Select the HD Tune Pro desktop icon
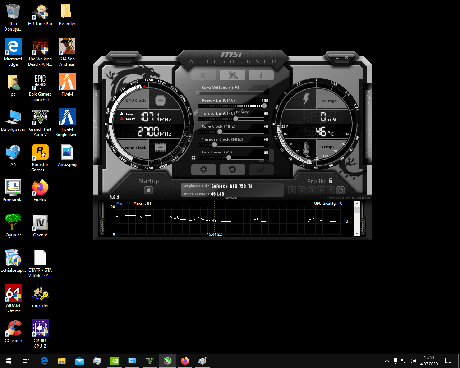Image resolution: width=460 pixels, height=368 pixels. click(40, 15)
